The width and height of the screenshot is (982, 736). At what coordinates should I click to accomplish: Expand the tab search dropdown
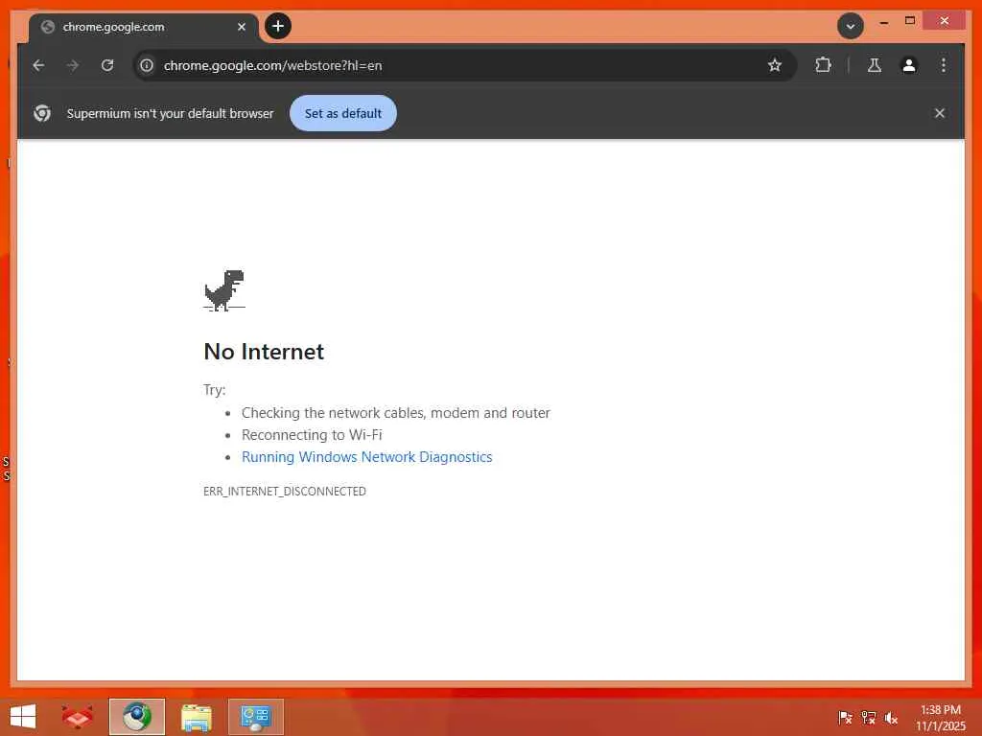coord(851,26)
